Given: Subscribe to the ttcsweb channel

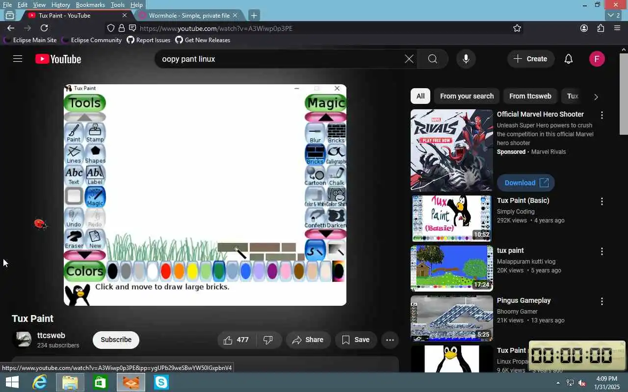Looking at the screenshot, I should coord(116,340).
